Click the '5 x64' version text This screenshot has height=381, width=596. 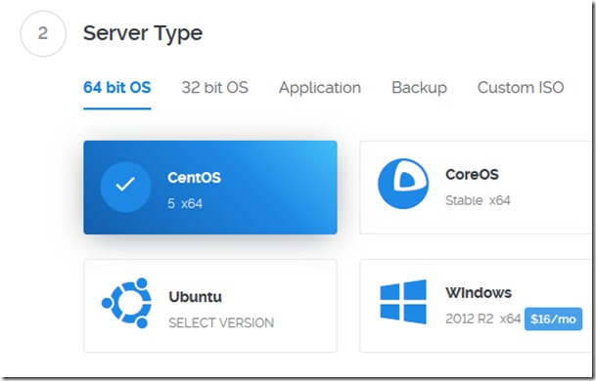pyautogui.click(x=185, y=204)
